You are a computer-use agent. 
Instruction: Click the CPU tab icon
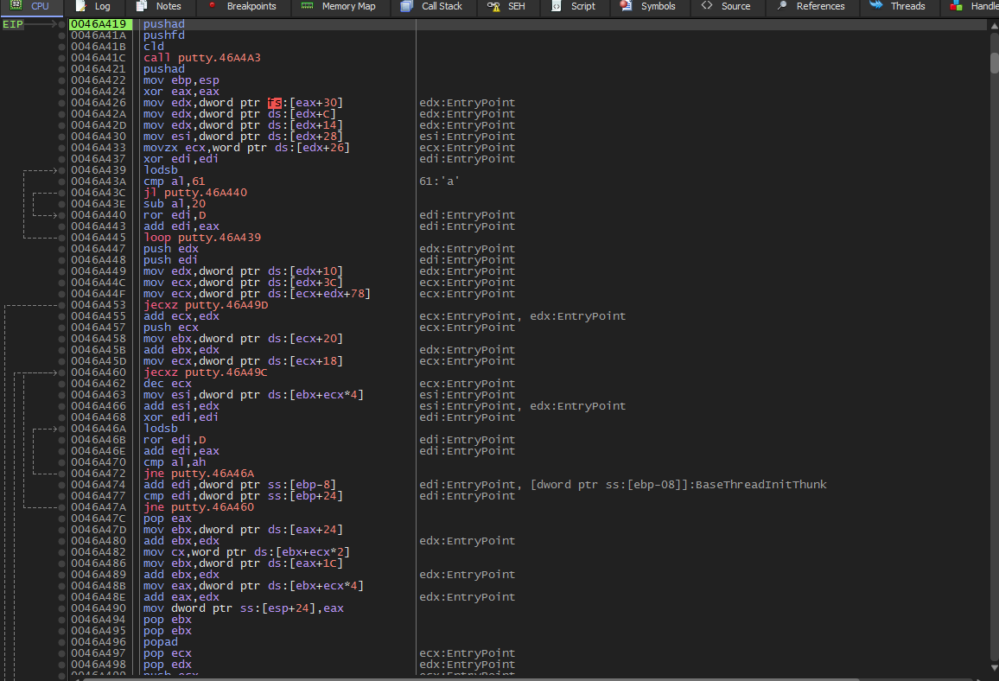pyautogui.click(x=16, y=6)
